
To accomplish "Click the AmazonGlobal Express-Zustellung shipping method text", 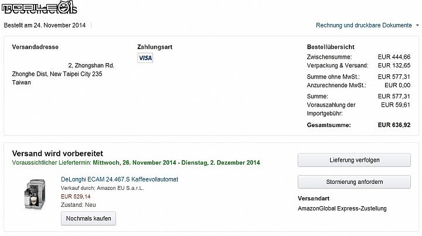I will 342,208.
